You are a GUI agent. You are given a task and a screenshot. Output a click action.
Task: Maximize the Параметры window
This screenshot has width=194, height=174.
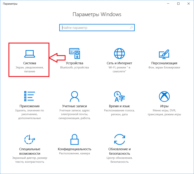[x=178, y=4]
